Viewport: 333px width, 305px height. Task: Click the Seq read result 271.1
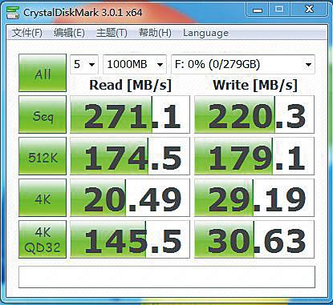tap(130, 114)
